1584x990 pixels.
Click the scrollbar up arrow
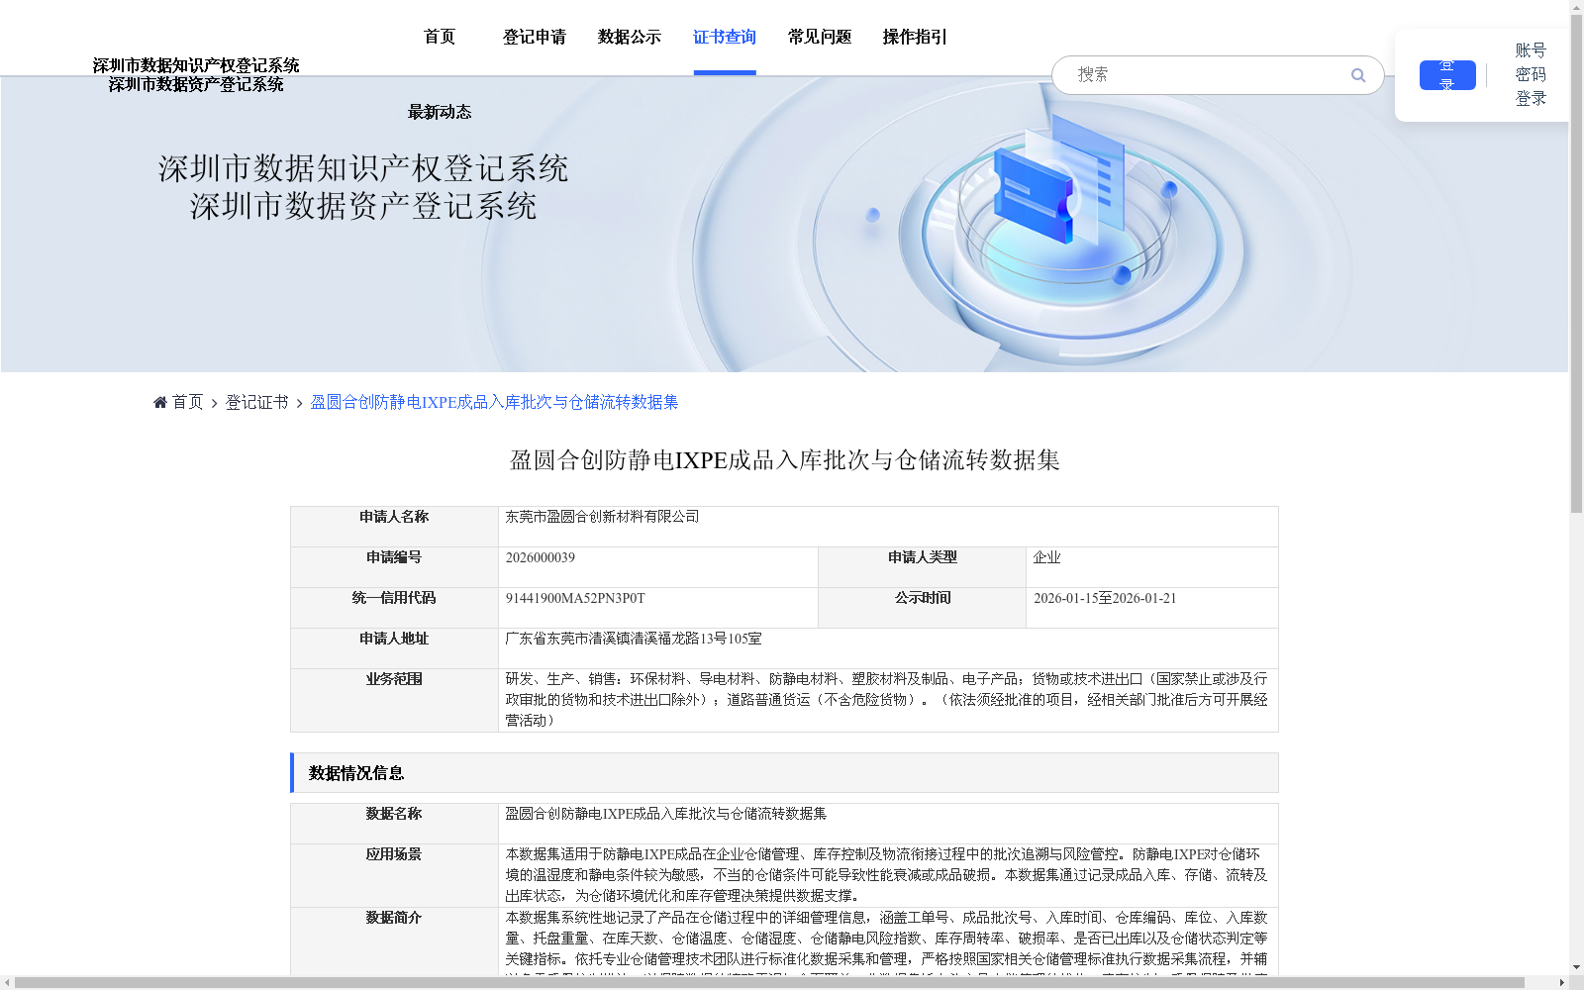click(x=1576, y=8)
